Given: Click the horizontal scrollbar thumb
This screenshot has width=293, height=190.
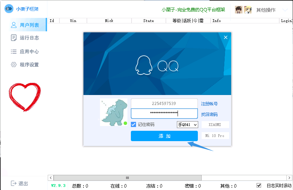Looking at the screenshot, I should click(127, 178).
